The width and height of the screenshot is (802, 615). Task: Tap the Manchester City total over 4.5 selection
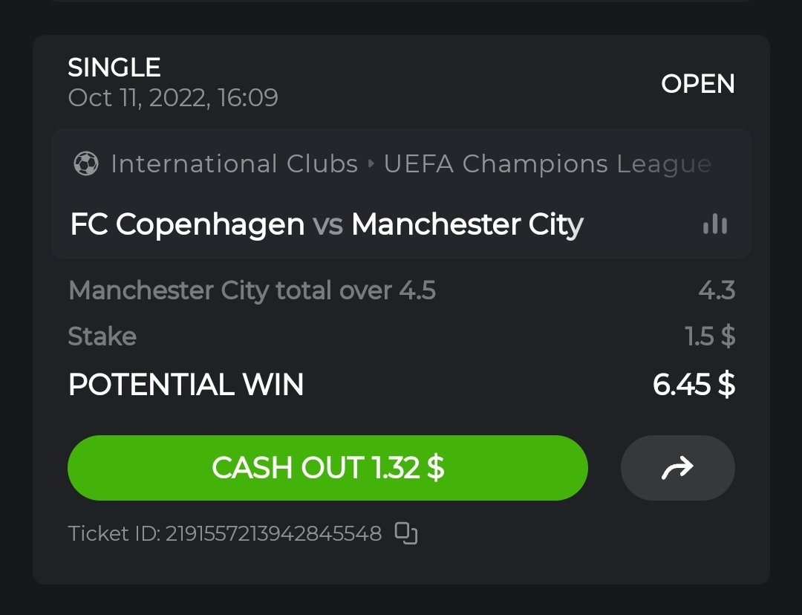[252, 290]
